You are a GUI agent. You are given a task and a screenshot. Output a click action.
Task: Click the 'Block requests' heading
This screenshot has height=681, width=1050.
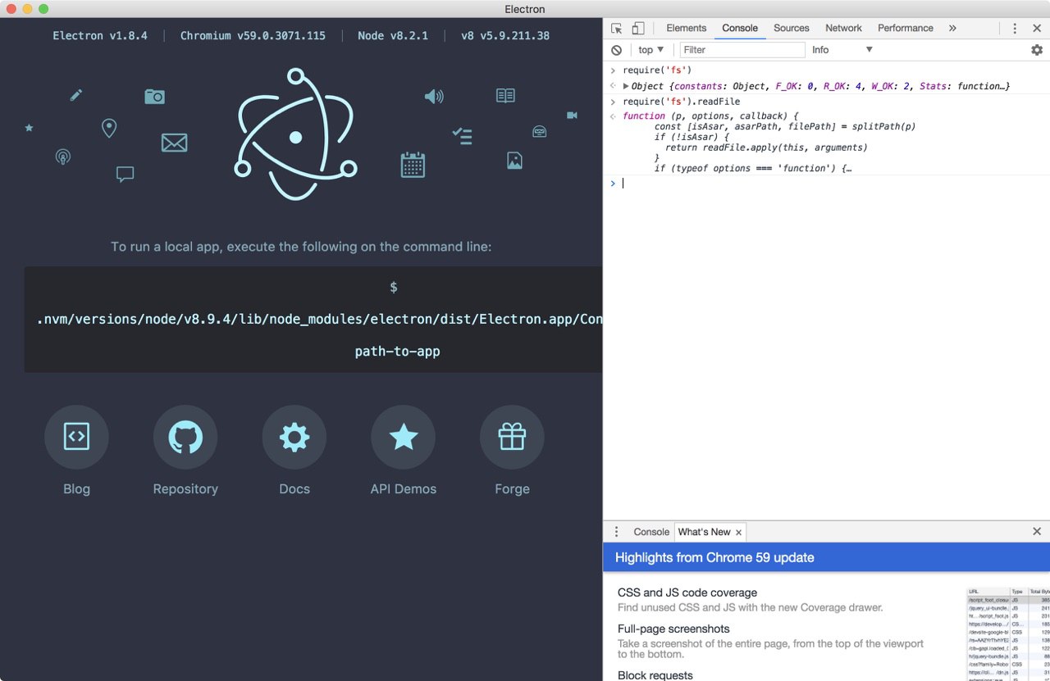pos(655,675)
